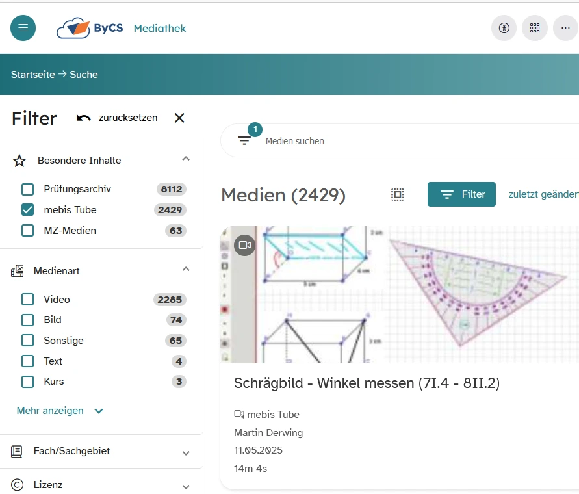Viewport: 579px width, 494px height.
Task: Reset filters with zurücksetzen
Action: 117,118
